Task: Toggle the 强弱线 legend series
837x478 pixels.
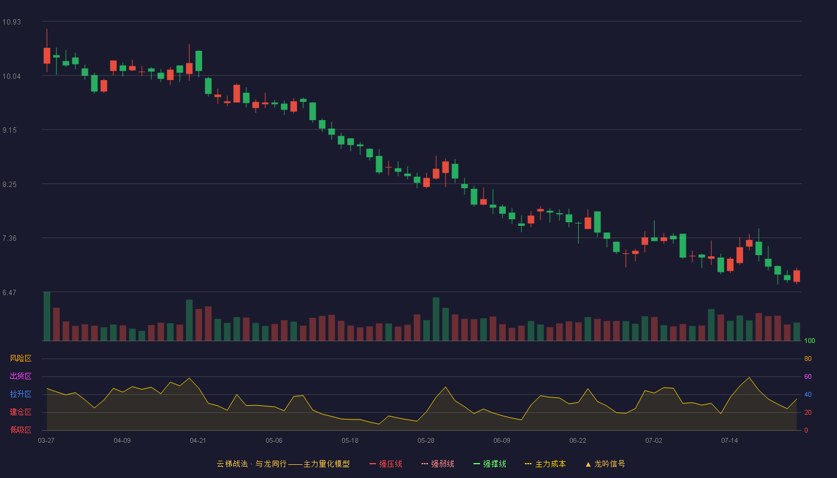Action: click(438, 464)
